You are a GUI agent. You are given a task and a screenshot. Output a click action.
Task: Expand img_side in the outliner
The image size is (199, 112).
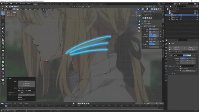[x=170, y=19]
